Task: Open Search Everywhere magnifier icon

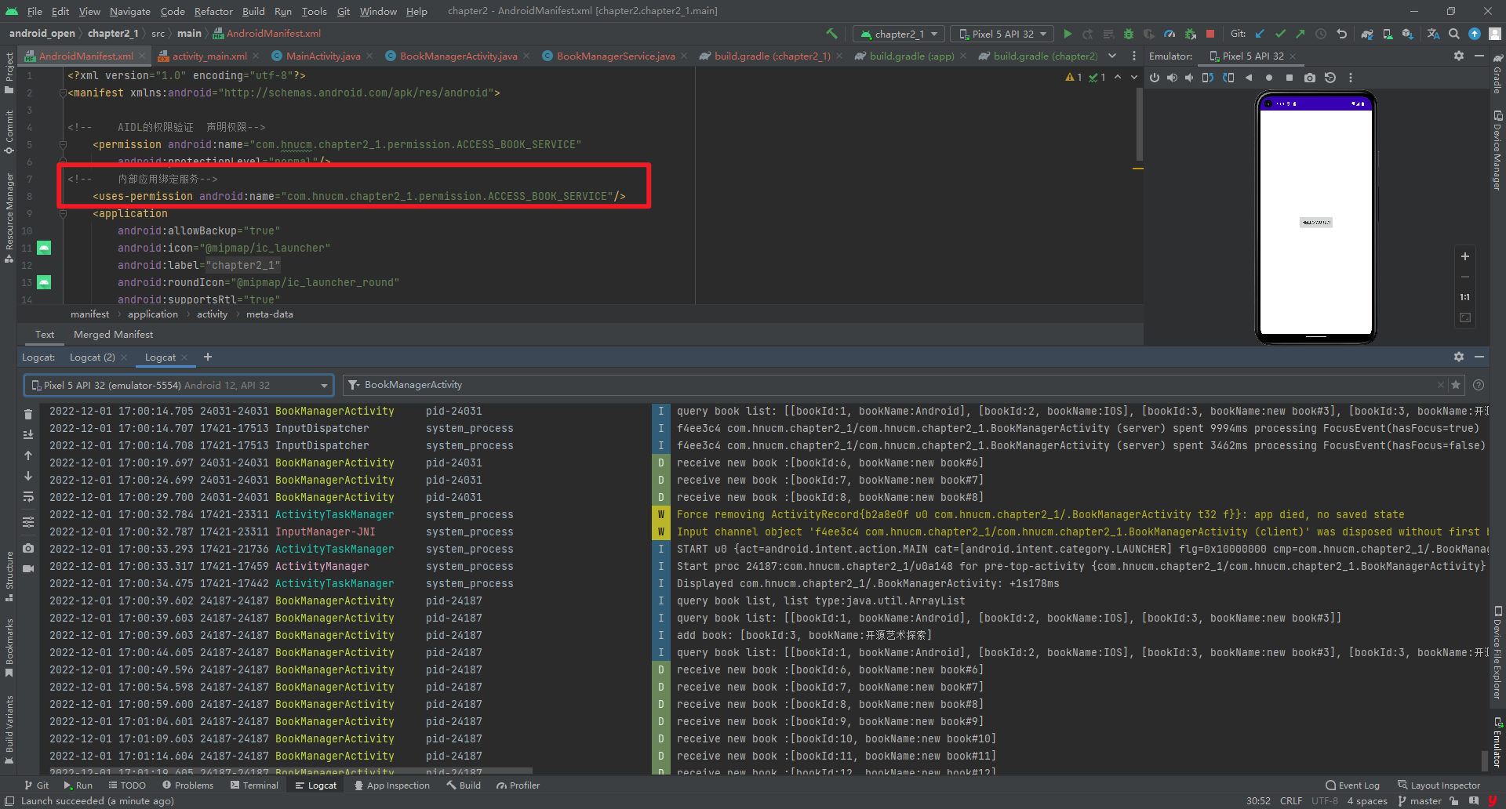Action: point(1454,34)
